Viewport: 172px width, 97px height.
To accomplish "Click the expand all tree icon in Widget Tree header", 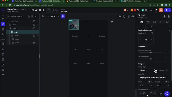I will (x=36, y=16).
